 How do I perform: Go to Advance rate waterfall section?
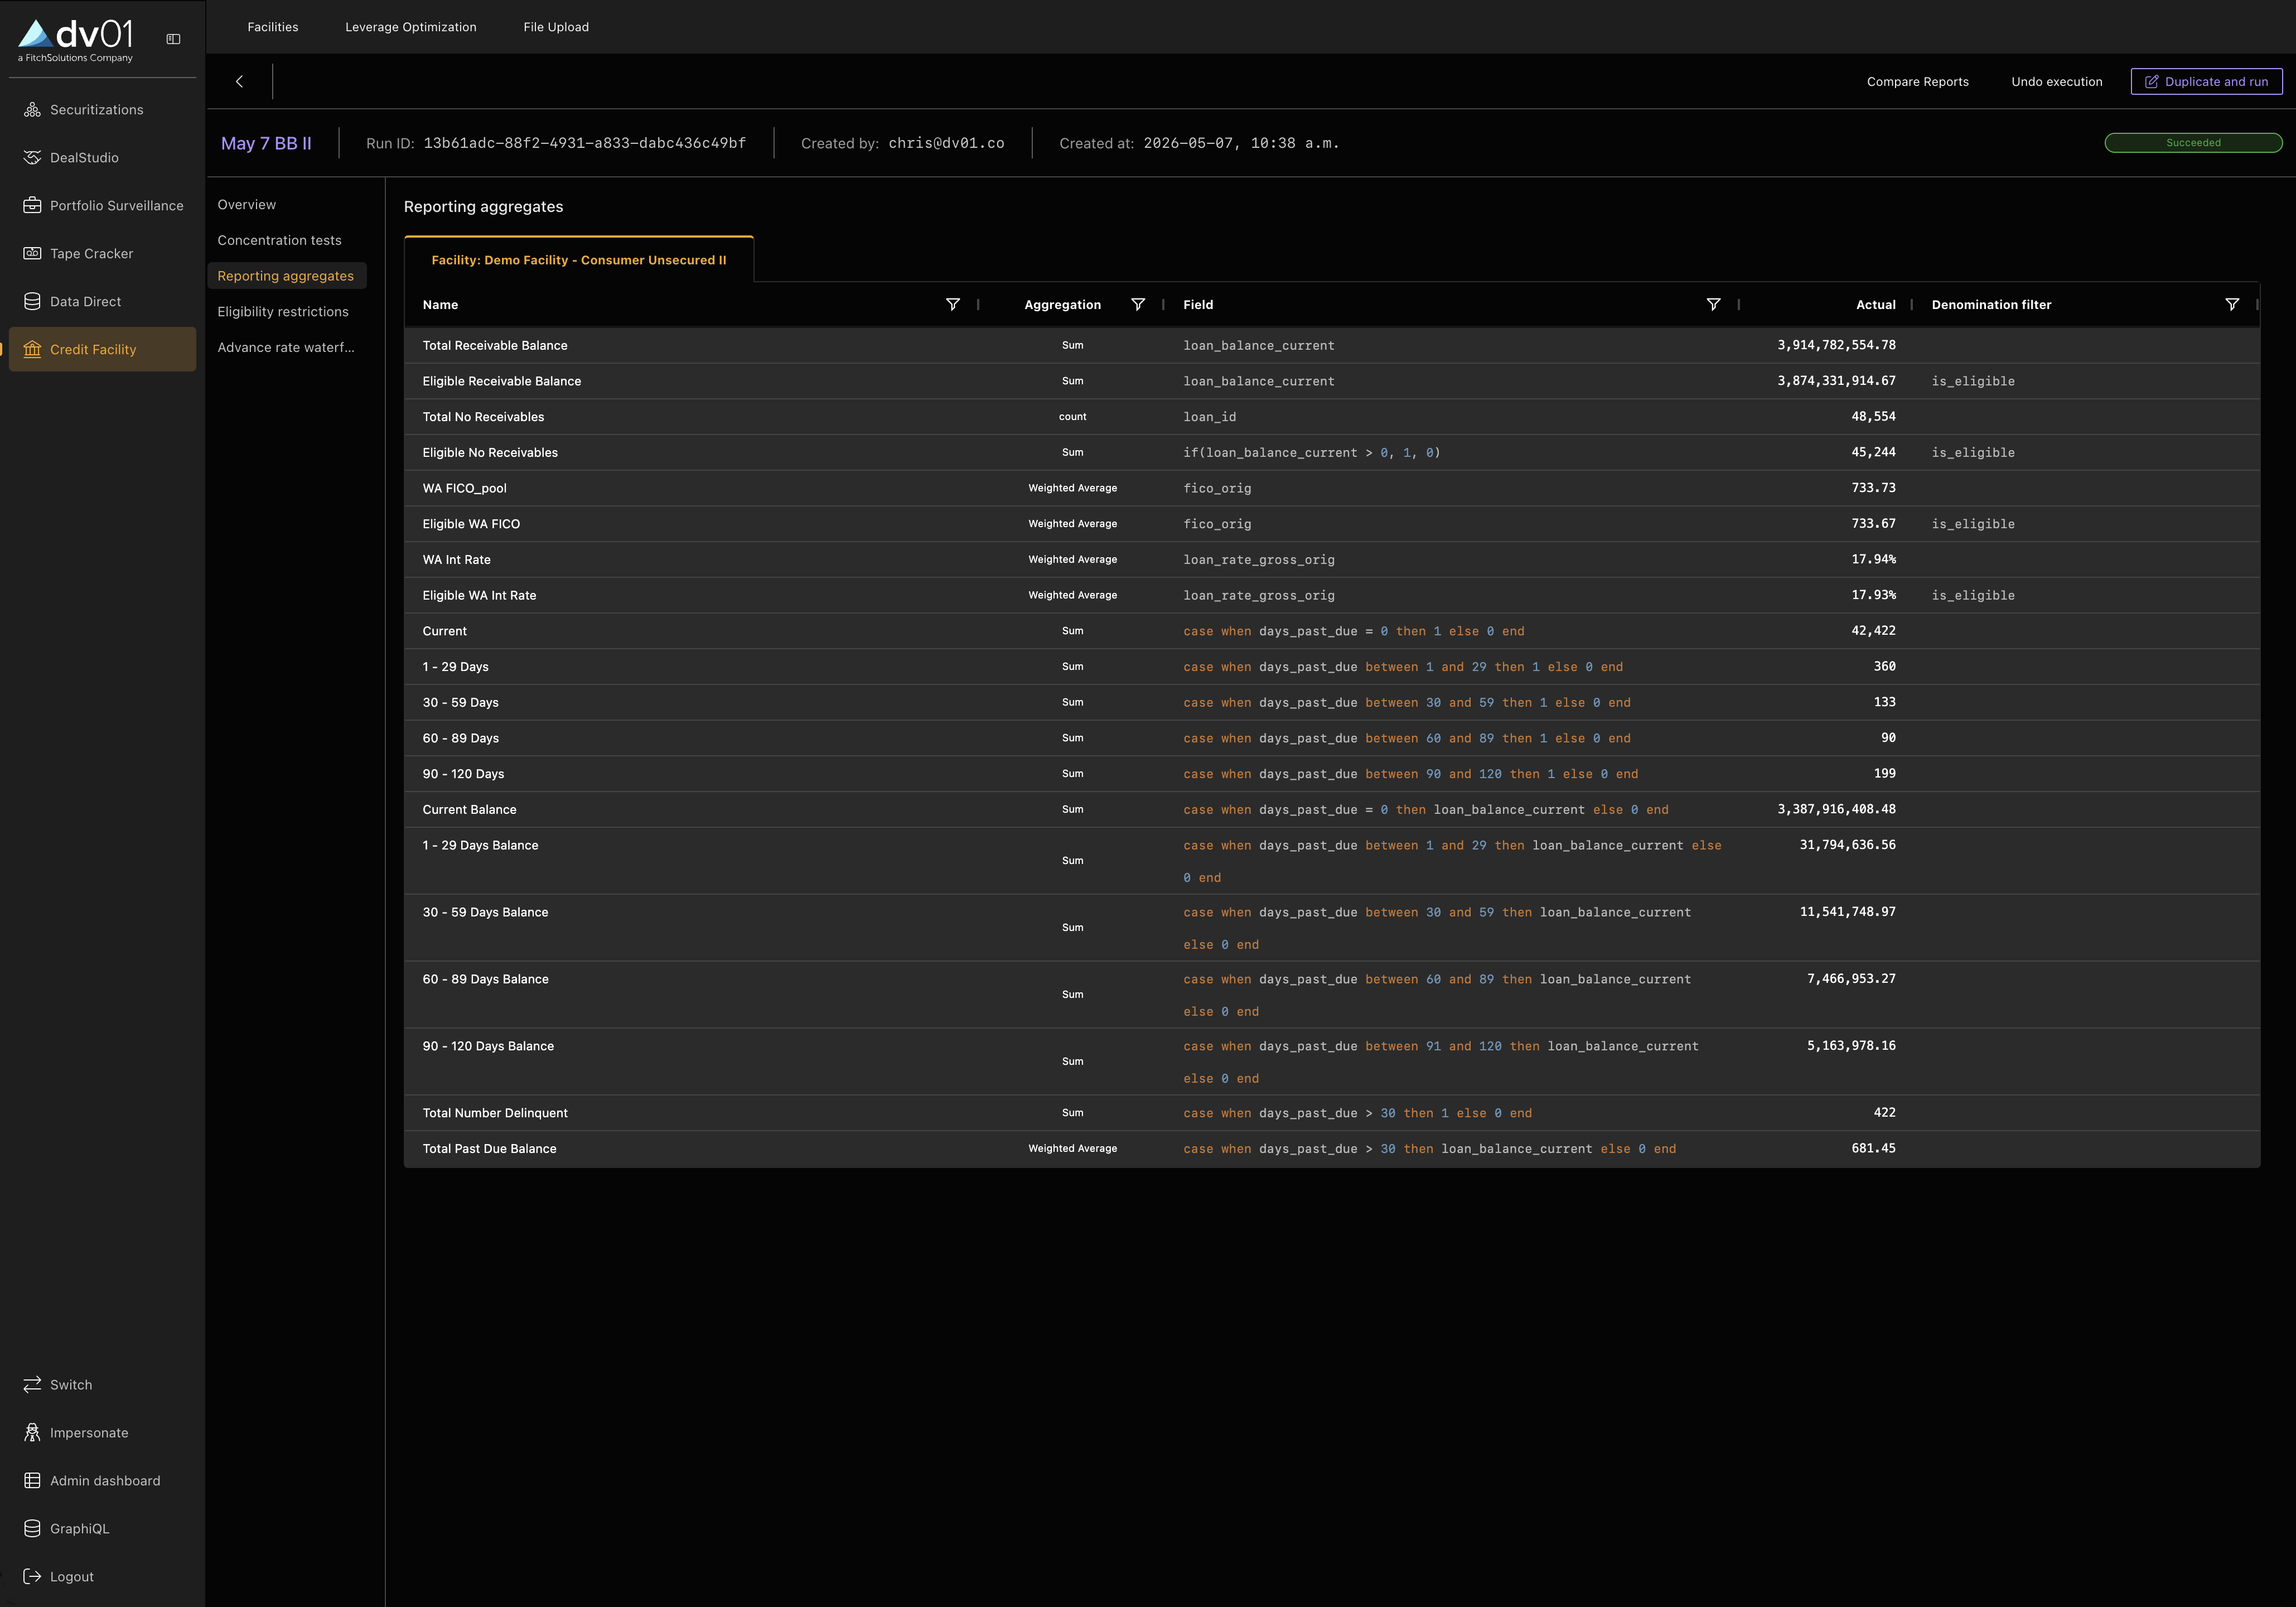286,348
